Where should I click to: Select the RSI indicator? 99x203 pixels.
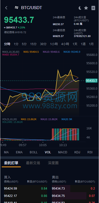[90, 152]
